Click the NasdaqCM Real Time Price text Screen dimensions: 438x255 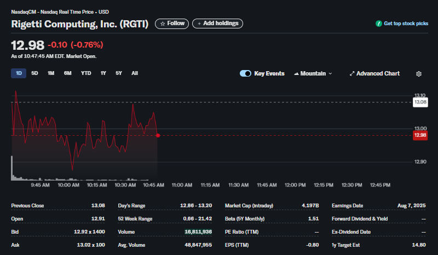click(60, 12)
